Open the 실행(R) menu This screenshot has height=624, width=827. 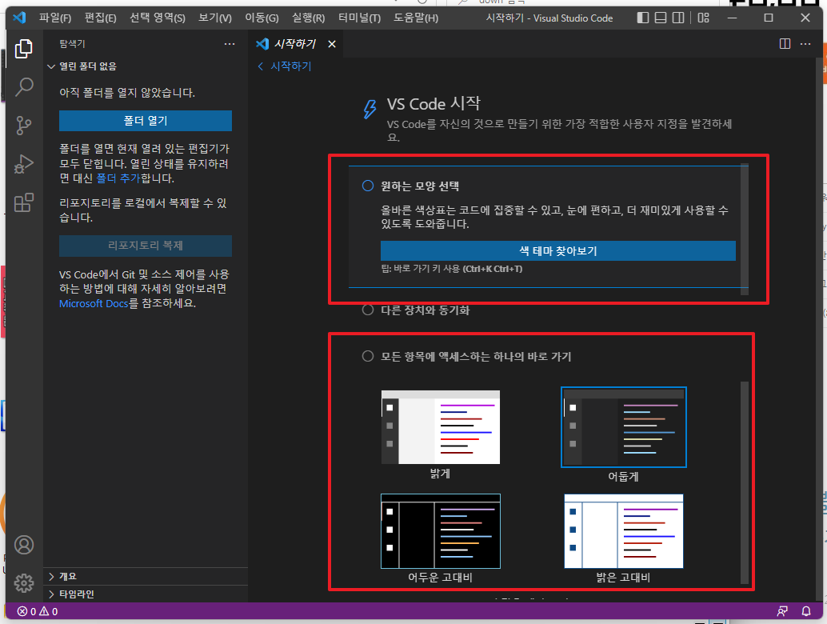point(309,18)
